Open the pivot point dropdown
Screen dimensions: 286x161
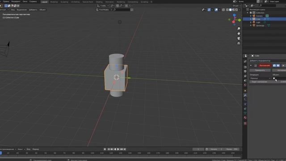pos(113,6)
